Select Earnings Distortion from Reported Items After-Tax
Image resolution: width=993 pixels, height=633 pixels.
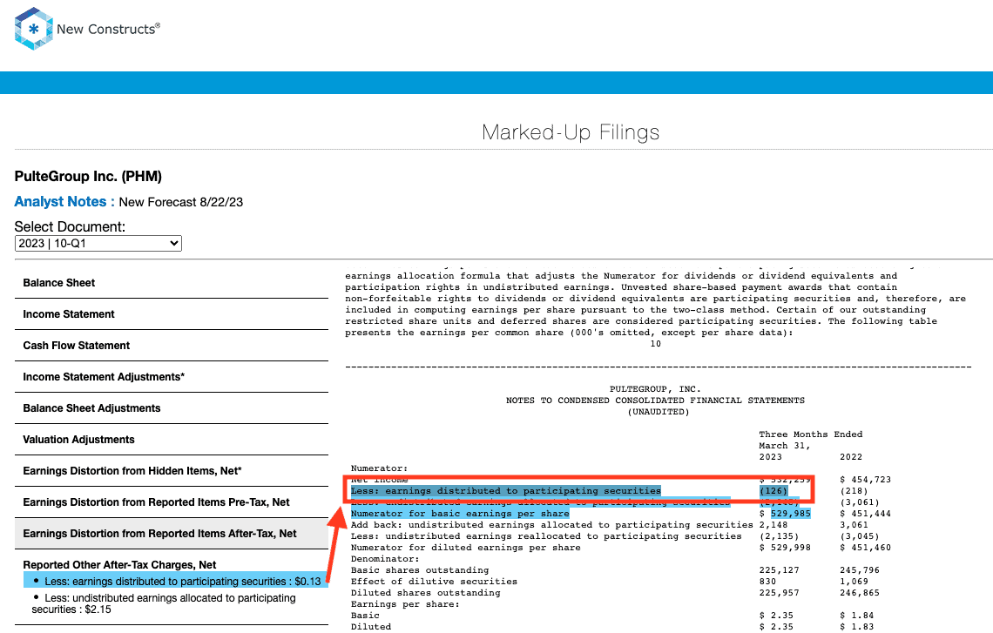click(171, 534)
